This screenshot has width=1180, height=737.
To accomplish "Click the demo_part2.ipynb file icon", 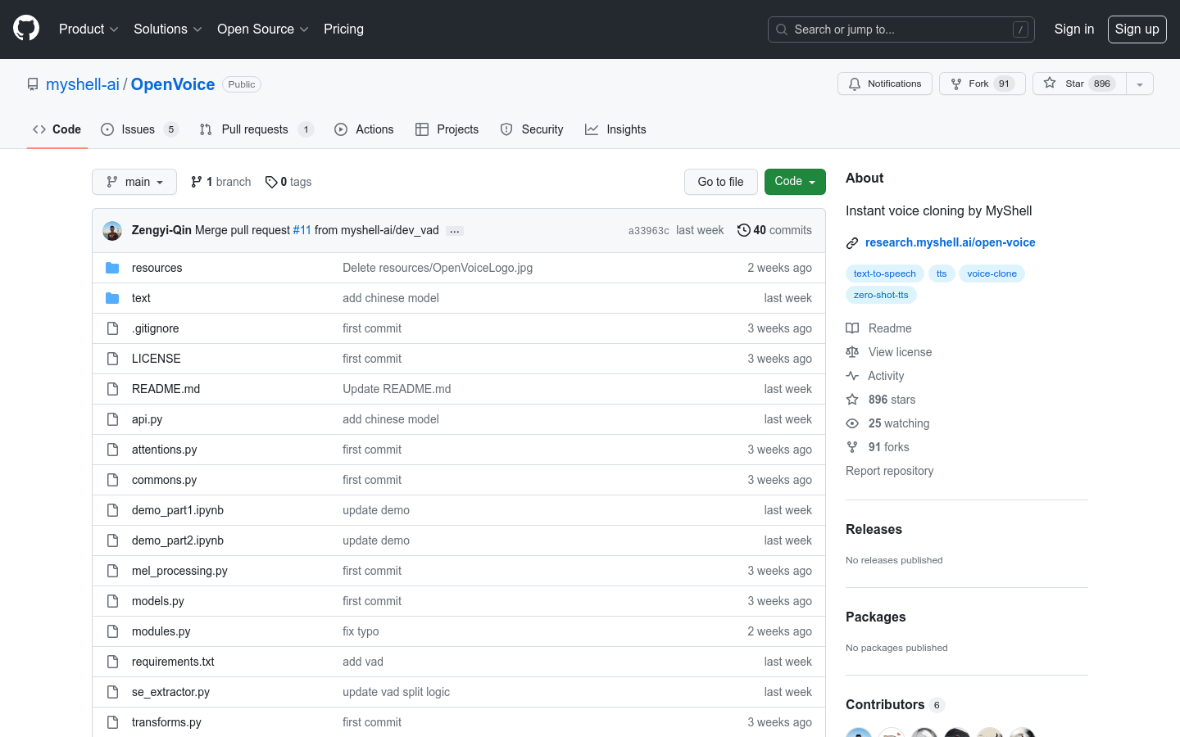I will click(112, 540).
